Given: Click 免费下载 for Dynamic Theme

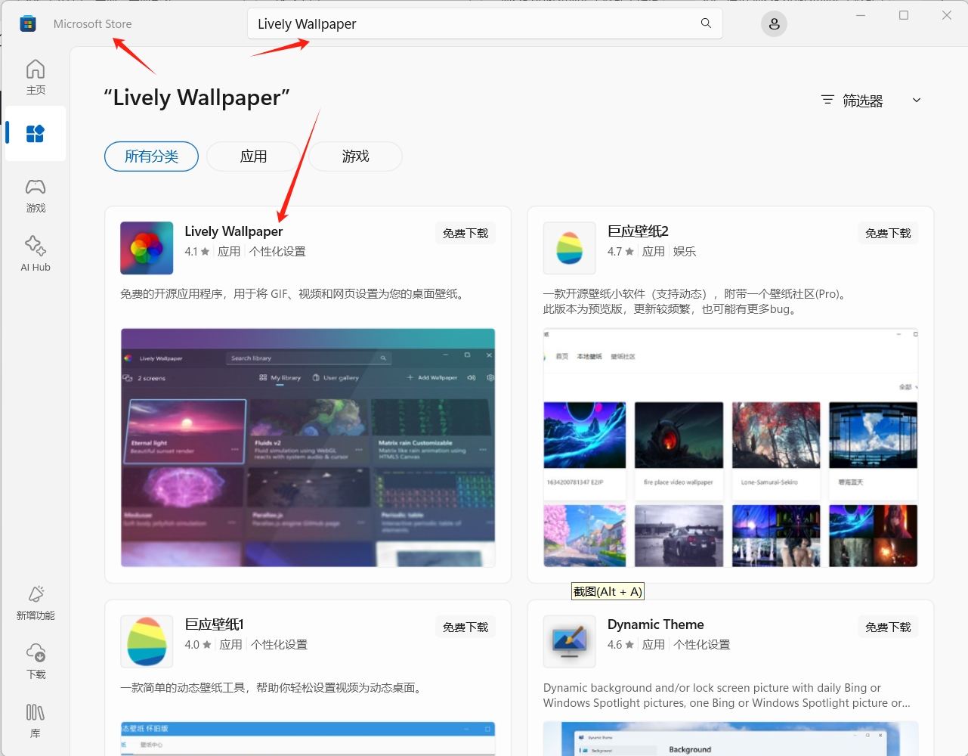Looking at the screenshot, I should pyautogui.click(x=888, y=627).
